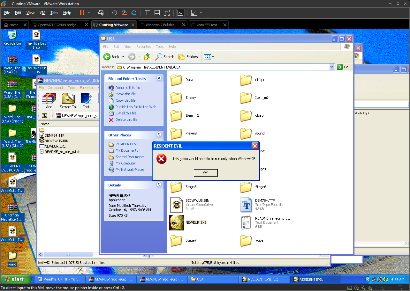Collapse the File and Folder Tasks panel
This screenshot has height=291, width=410.
click(159, 78)
